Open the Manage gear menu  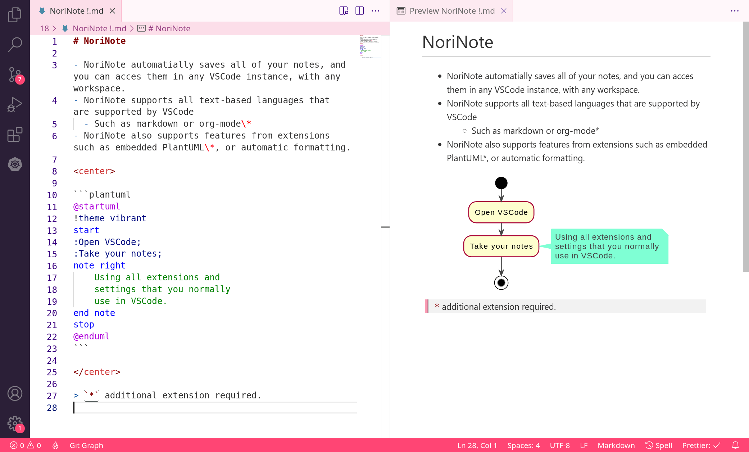pyautogui.click(x=15, y=423)
